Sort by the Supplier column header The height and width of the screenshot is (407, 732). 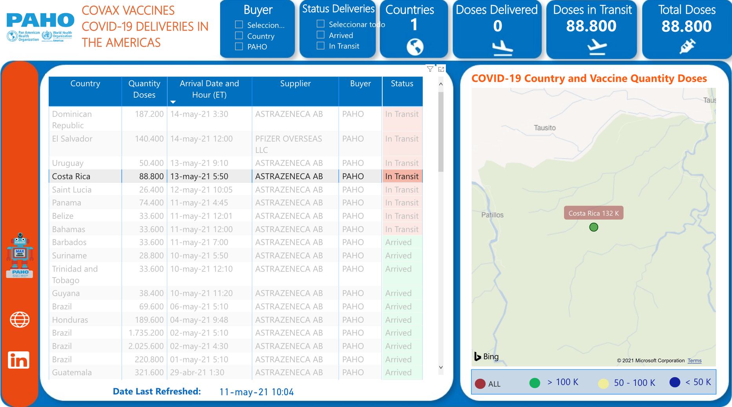pos(295,84)
